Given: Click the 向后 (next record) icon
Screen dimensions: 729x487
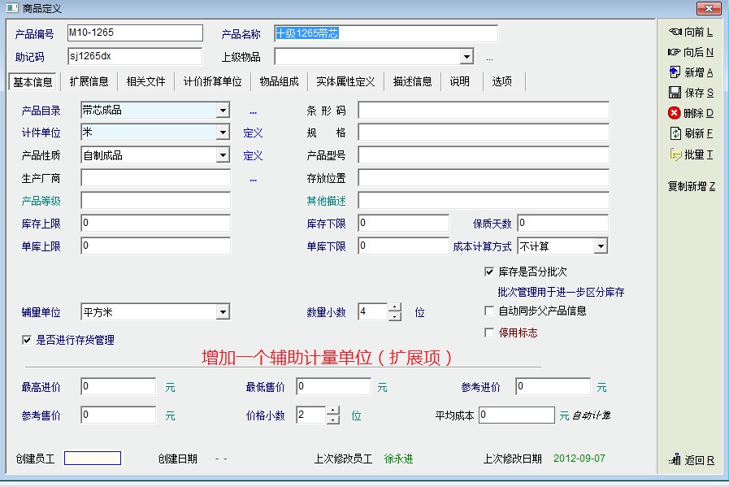Looking at the screenshot, I should pos(674,52).
